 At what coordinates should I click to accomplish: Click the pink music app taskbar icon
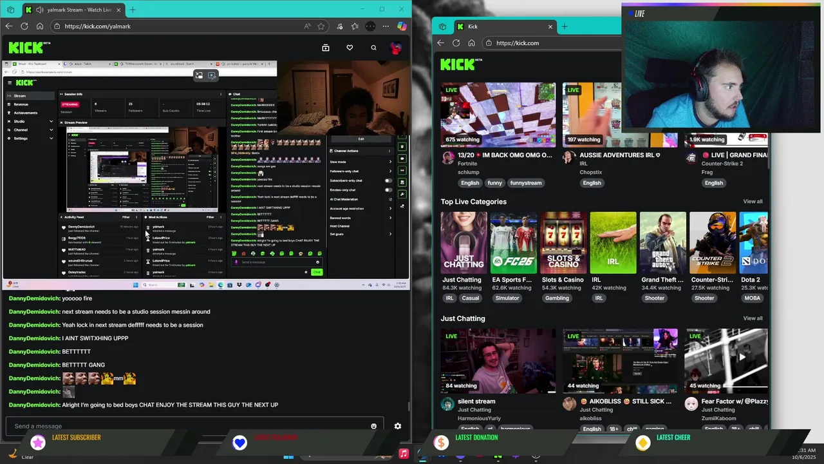(x=404, y=454)
